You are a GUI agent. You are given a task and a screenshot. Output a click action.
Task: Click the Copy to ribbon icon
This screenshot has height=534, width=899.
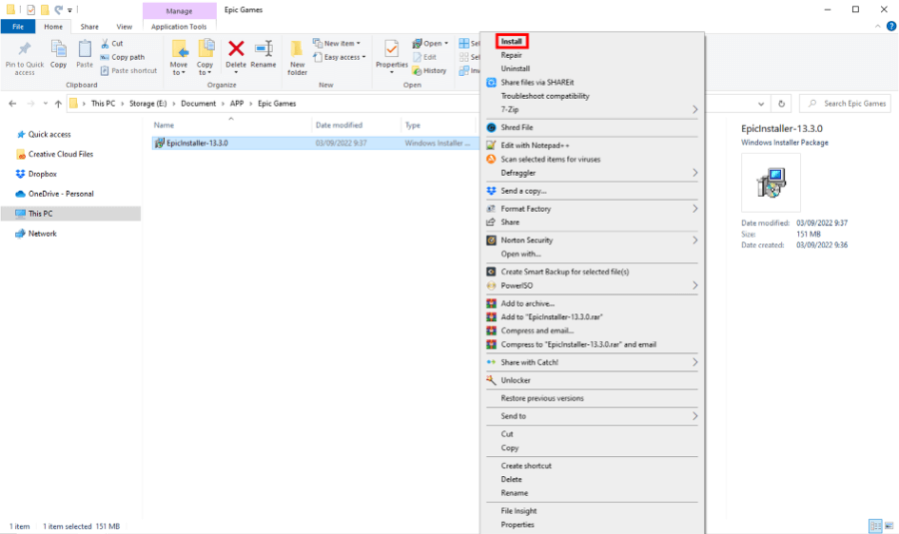coord(205,49)
